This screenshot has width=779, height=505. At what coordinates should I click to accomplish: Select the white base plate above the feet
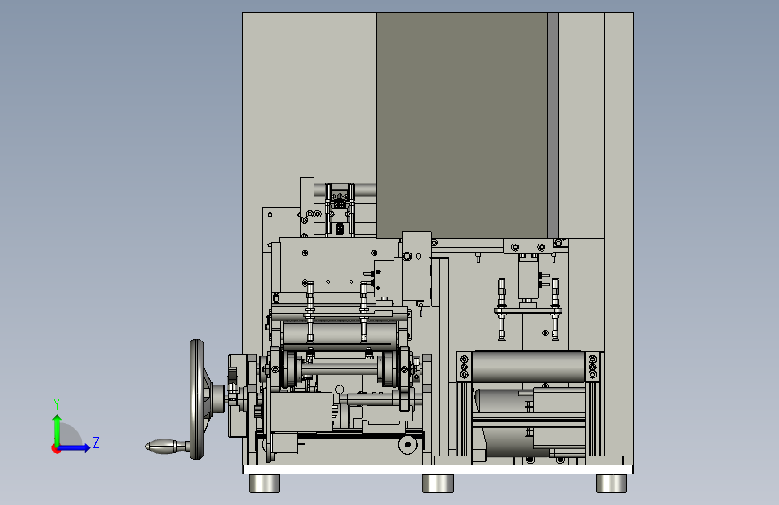(438, 469)
